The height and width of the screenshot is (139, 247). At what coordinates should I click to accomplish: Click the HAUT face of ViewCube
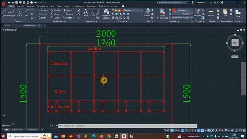(235, 43)
